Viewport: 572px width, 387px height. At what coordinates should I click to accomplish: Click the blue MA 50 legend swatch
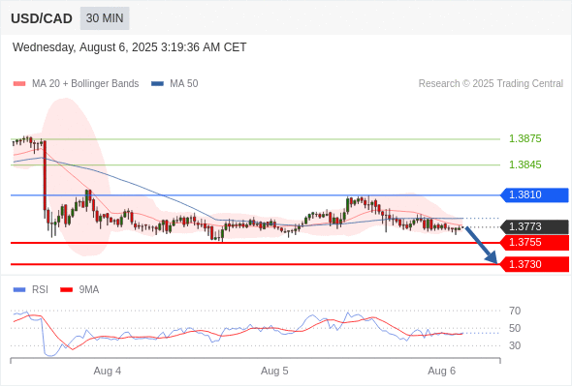pyautogui.click(x=158, y=84)
